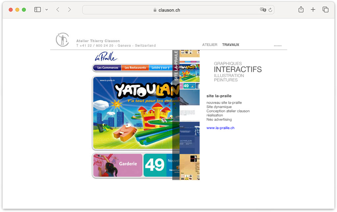Image resolution: width=337 pixels, height=212 pixels.
Task: Select the ILLUSTRATION category
Action: click(229, 76)
